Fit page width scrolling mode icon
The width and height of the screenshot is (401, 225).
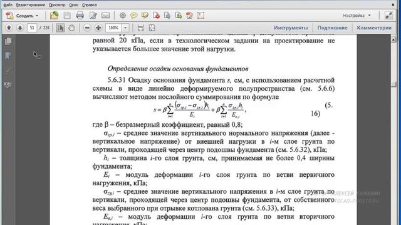(140, 27)
